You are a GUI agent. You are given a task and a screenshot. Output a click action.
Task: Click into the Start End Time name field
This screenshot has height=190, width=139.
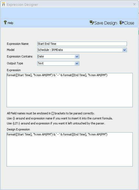pyautogui.click(x=82, y=44)
